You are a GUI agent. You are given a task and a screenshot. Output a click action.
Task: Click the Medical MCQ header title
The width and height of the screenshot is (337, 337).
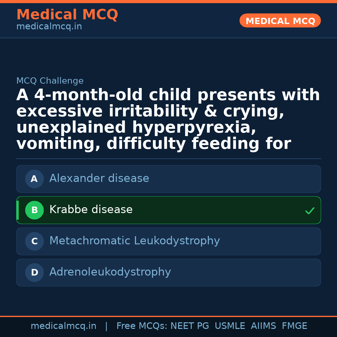[x=67, y=15]
